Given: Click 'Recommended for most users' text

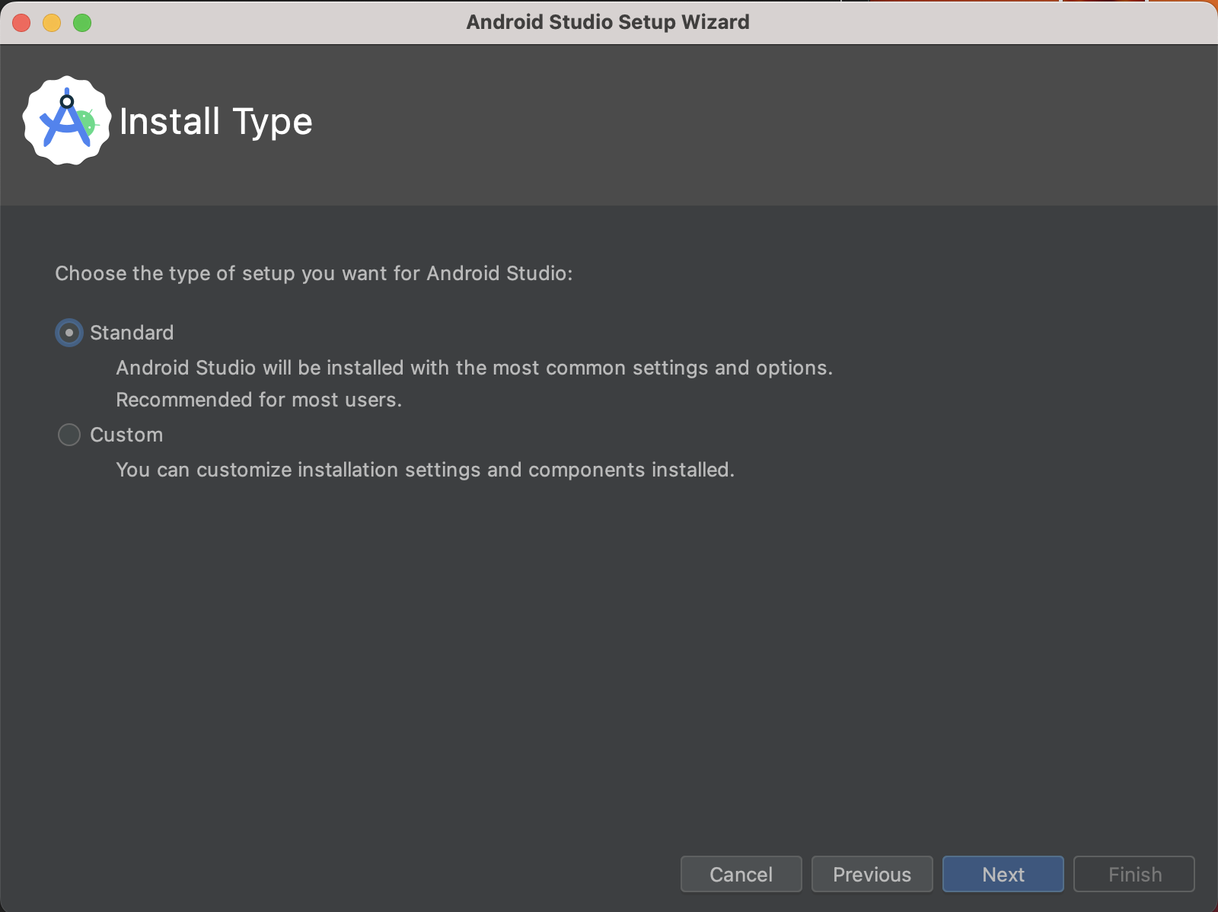Looking at the screenshot, I should [x=258, y=399].
